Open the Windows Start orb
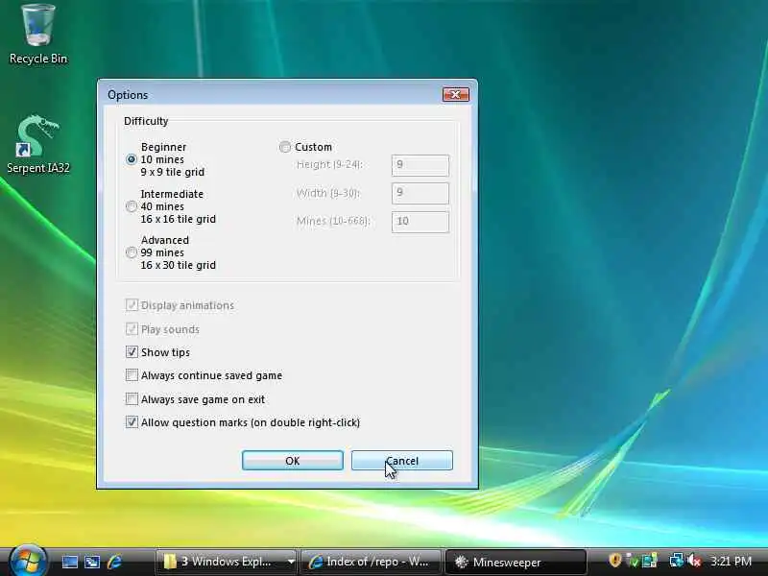This screenshot has width=768, height=576. tap(28, 562)
